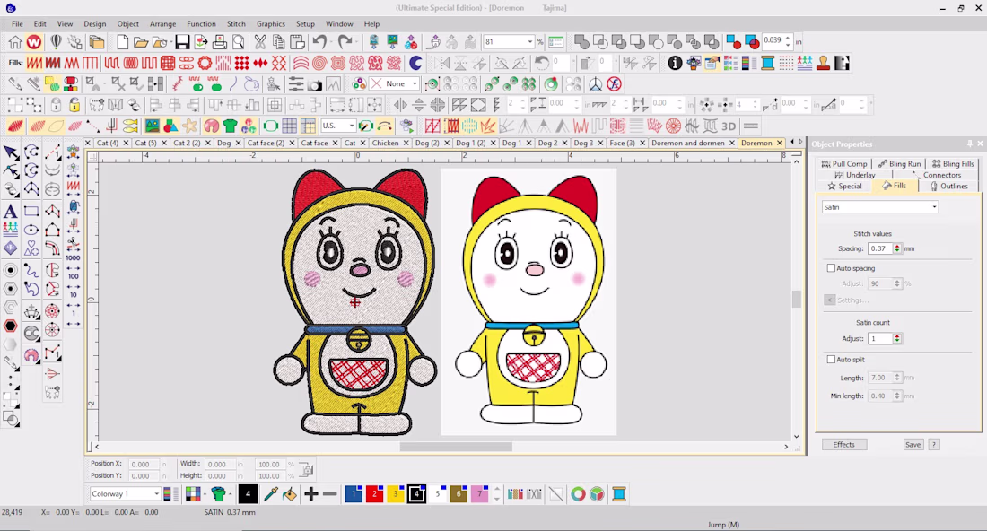This screenshot has height=531, width=987.
Task: Close the Doremon design tab
Action: tap(779, 143)
